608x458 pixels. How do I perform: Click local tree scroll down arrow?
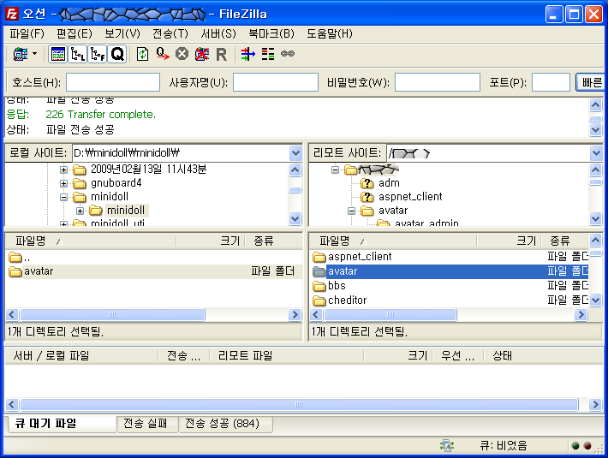(x=295, y=219)
